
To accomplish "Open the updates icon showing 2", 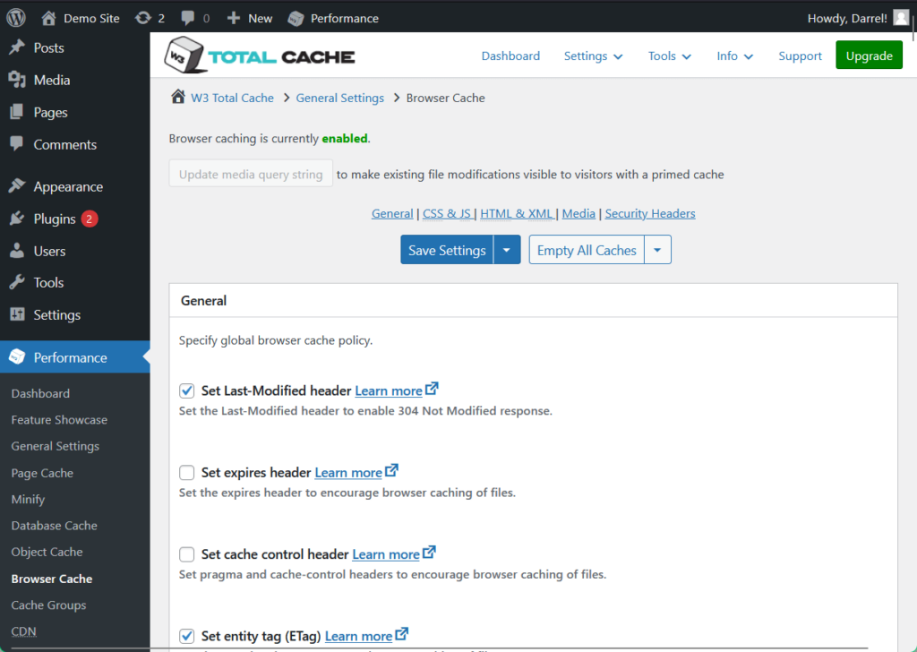I will pos(142,18).
